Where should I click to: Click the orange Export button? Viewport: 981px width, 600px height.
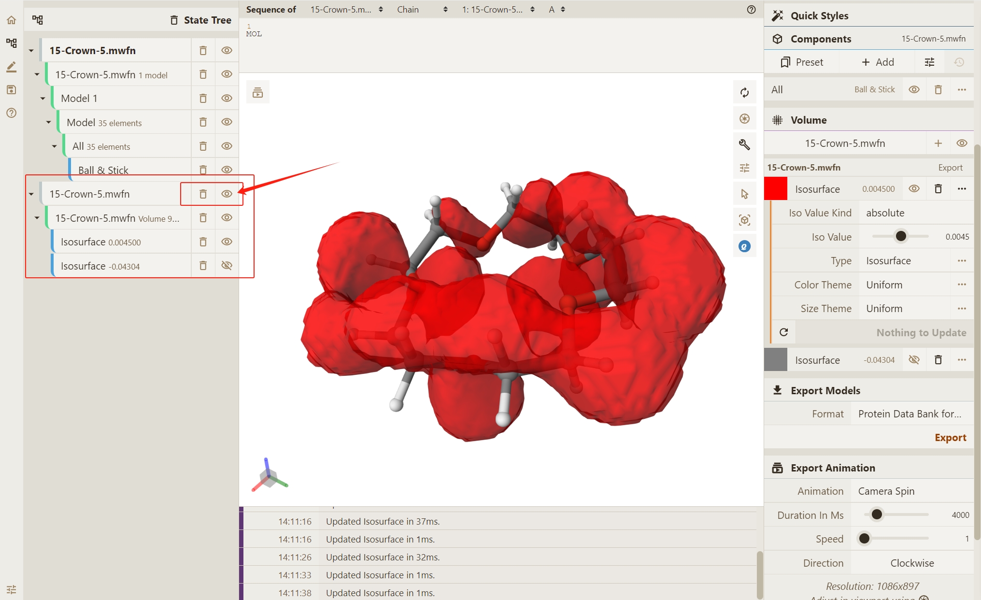[950, 437]
